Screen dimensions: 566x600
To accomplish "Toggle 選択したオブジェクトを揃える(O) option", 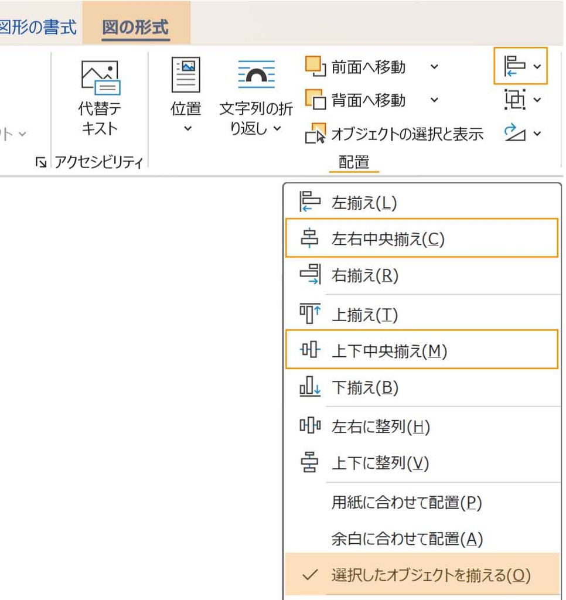I will pyautogui.click(x=422, y=574).
